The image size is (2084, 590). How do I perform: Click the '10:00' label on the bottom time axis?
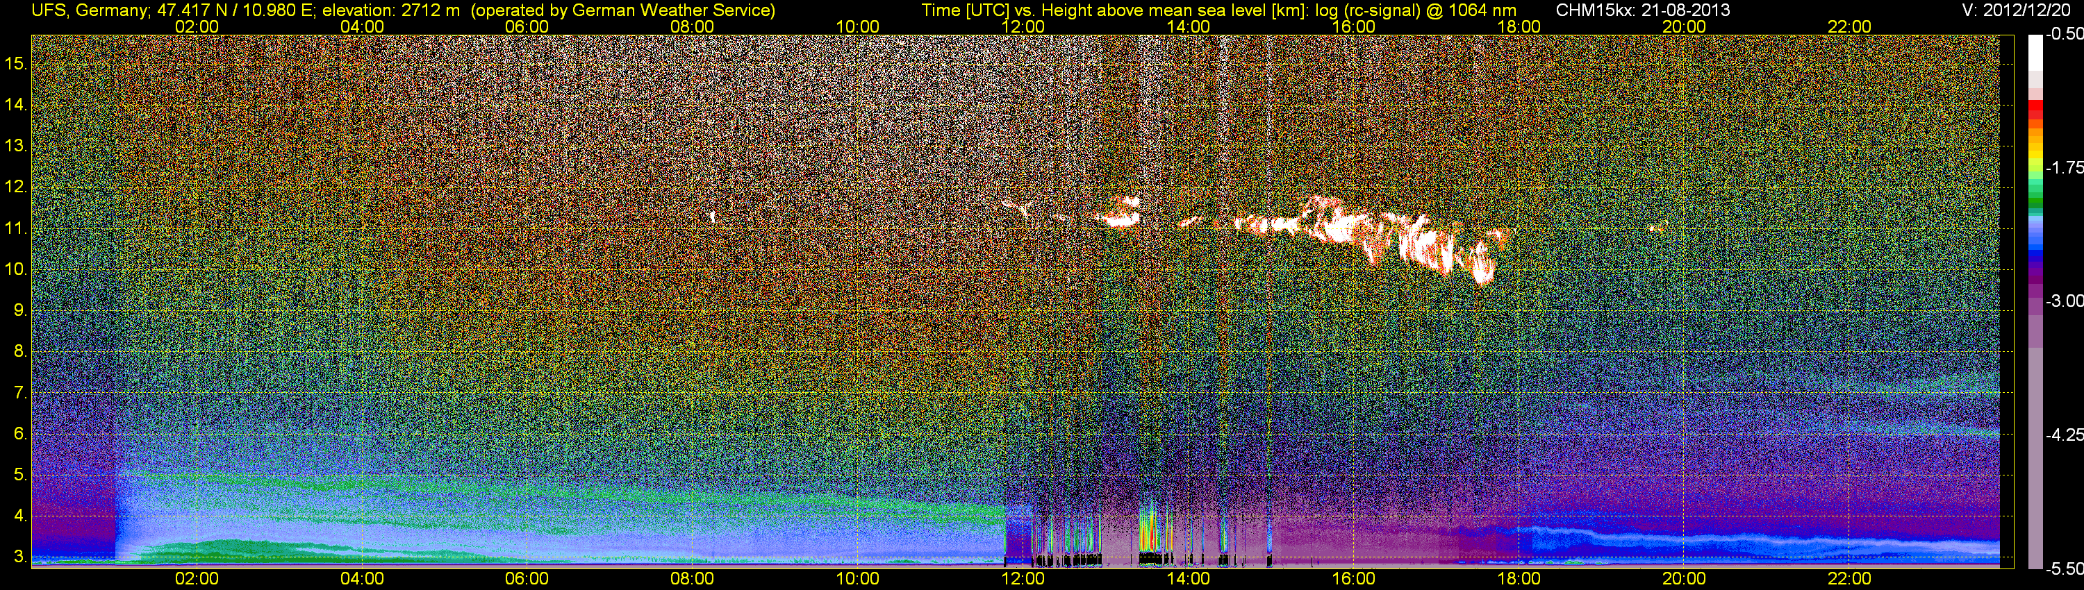pyautogui.click(x=857, y=579)
